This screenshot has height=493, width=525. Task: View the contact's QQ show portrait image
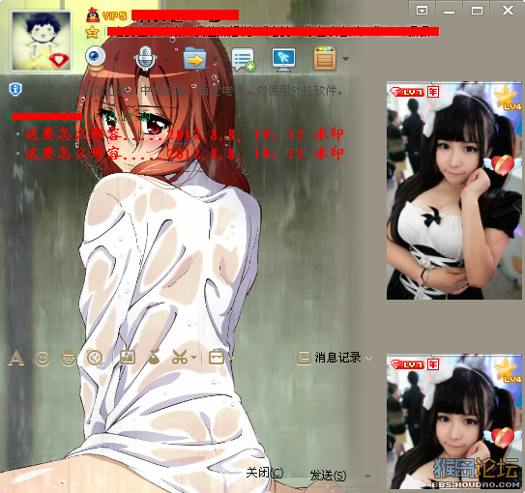454,190
